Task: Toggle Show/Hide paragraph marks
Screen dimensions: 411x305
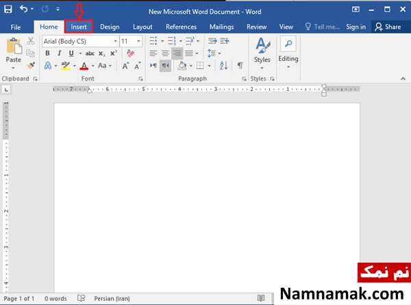Action: coord(240,66)
